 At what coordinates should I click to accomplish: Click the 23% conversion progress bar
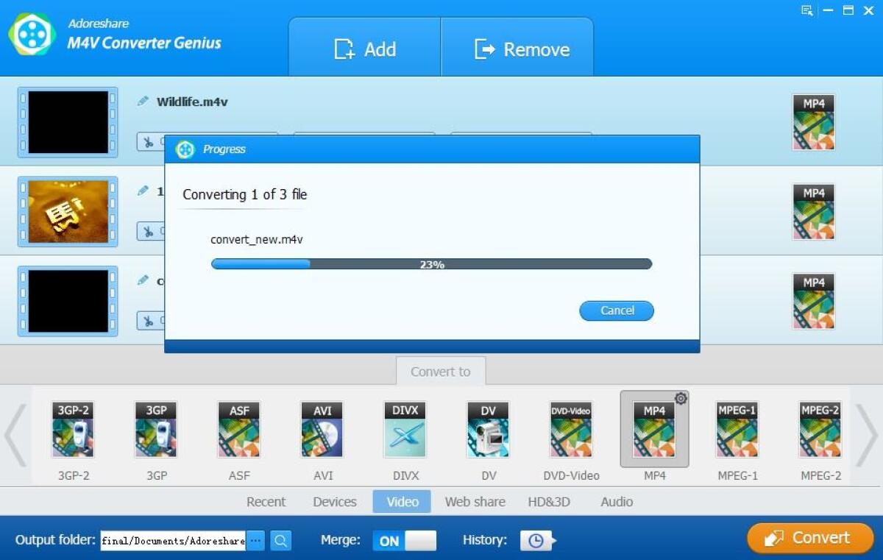coord(430,263)
